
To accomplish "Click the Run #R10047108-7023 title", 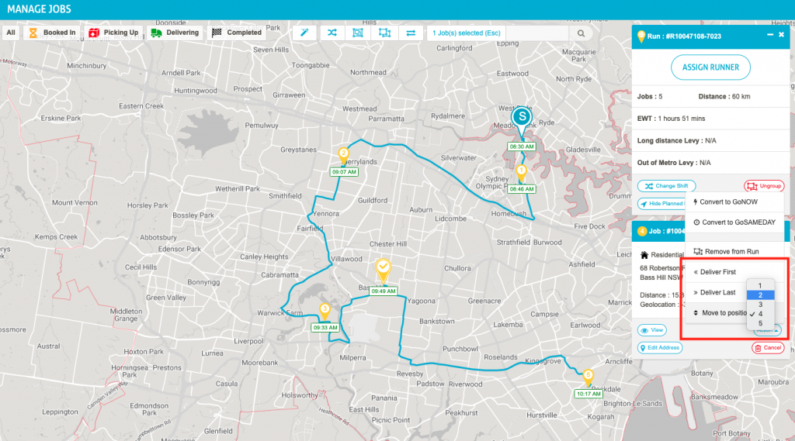I will pos(684,36).
